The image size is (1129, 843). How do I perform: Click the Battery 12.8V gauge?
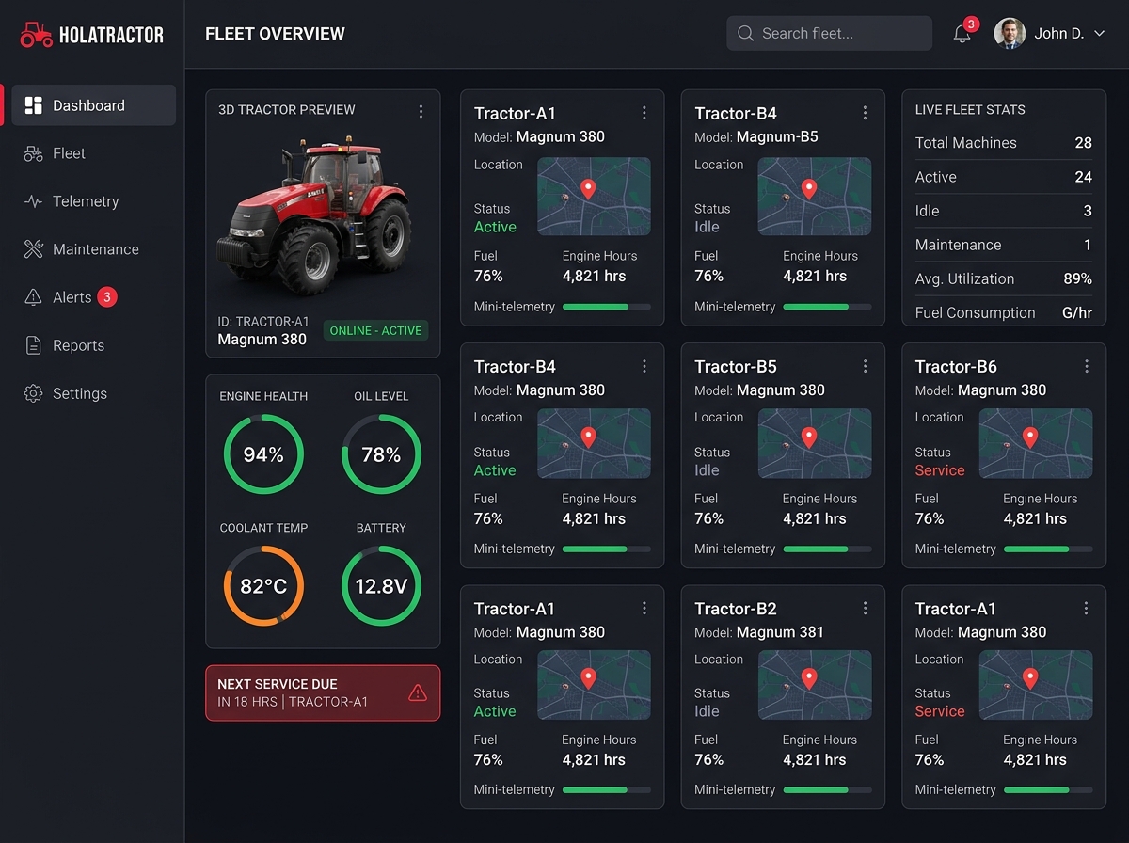pos(381,586)
